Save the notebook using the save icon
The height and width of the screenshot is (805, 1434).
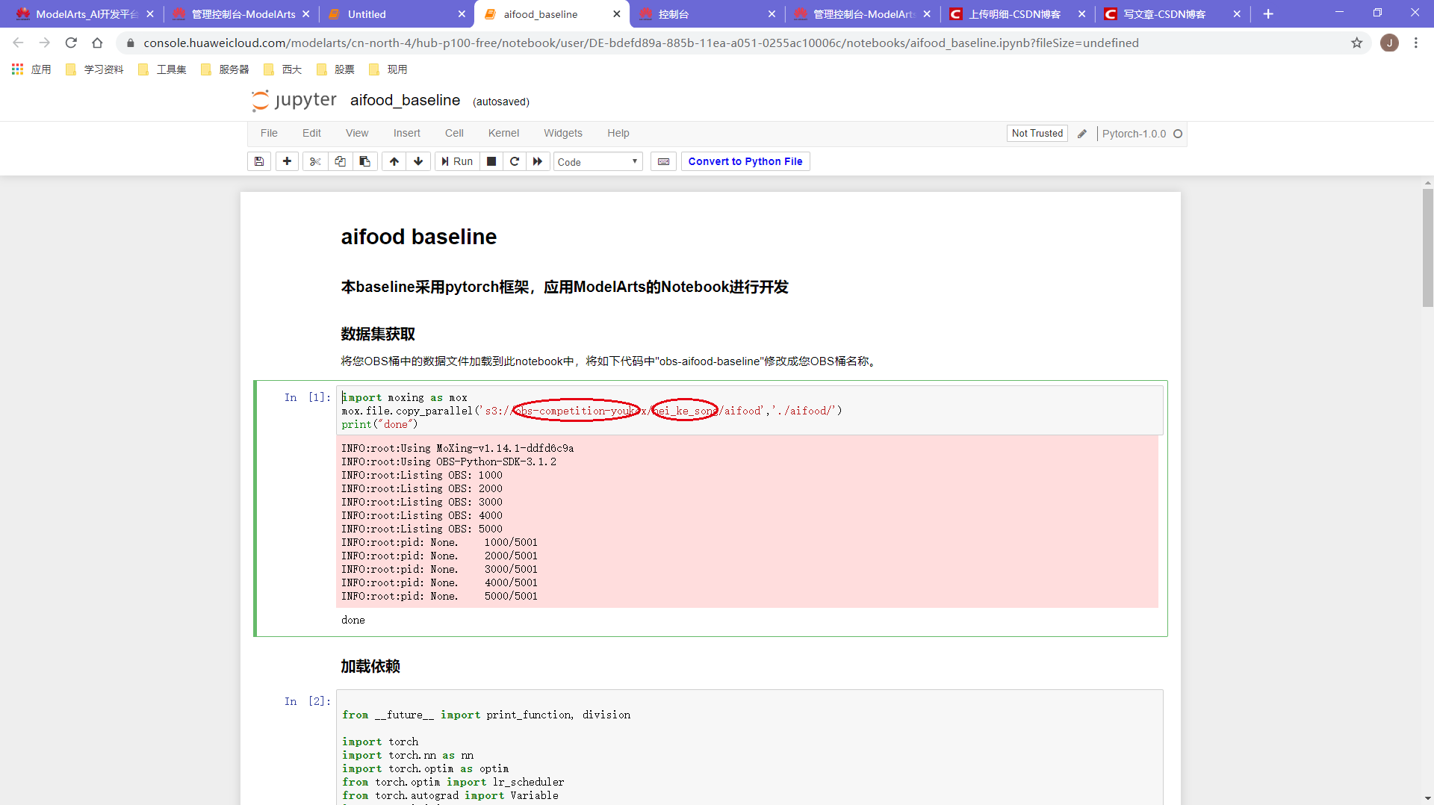258,161
